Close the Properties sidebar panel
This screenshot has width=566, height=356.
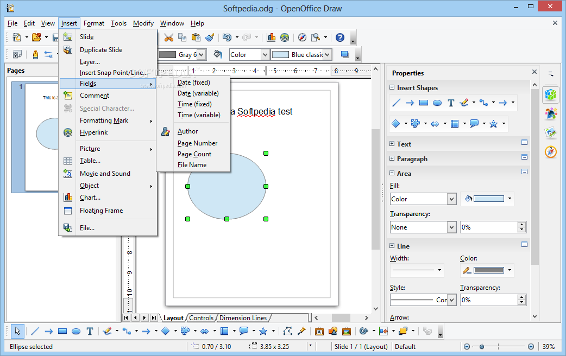(x=534, y=72)
